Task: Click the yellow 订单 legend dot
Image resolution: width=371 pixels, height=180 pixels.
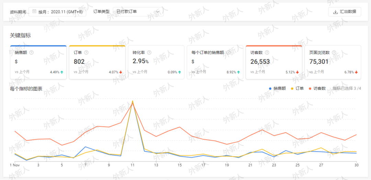Action: (x=292, y=89)
